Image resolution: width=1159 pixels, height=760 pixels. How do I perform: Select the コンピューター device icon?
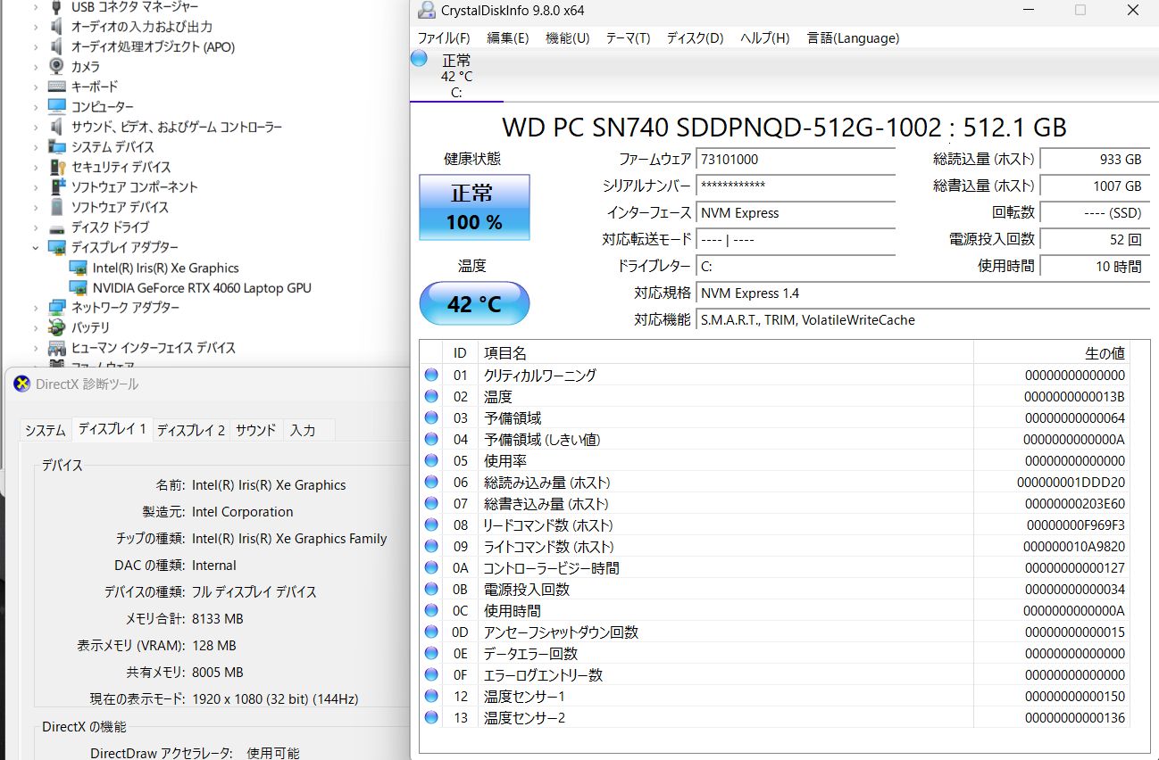pyautogui.click(x=57, y=107)
